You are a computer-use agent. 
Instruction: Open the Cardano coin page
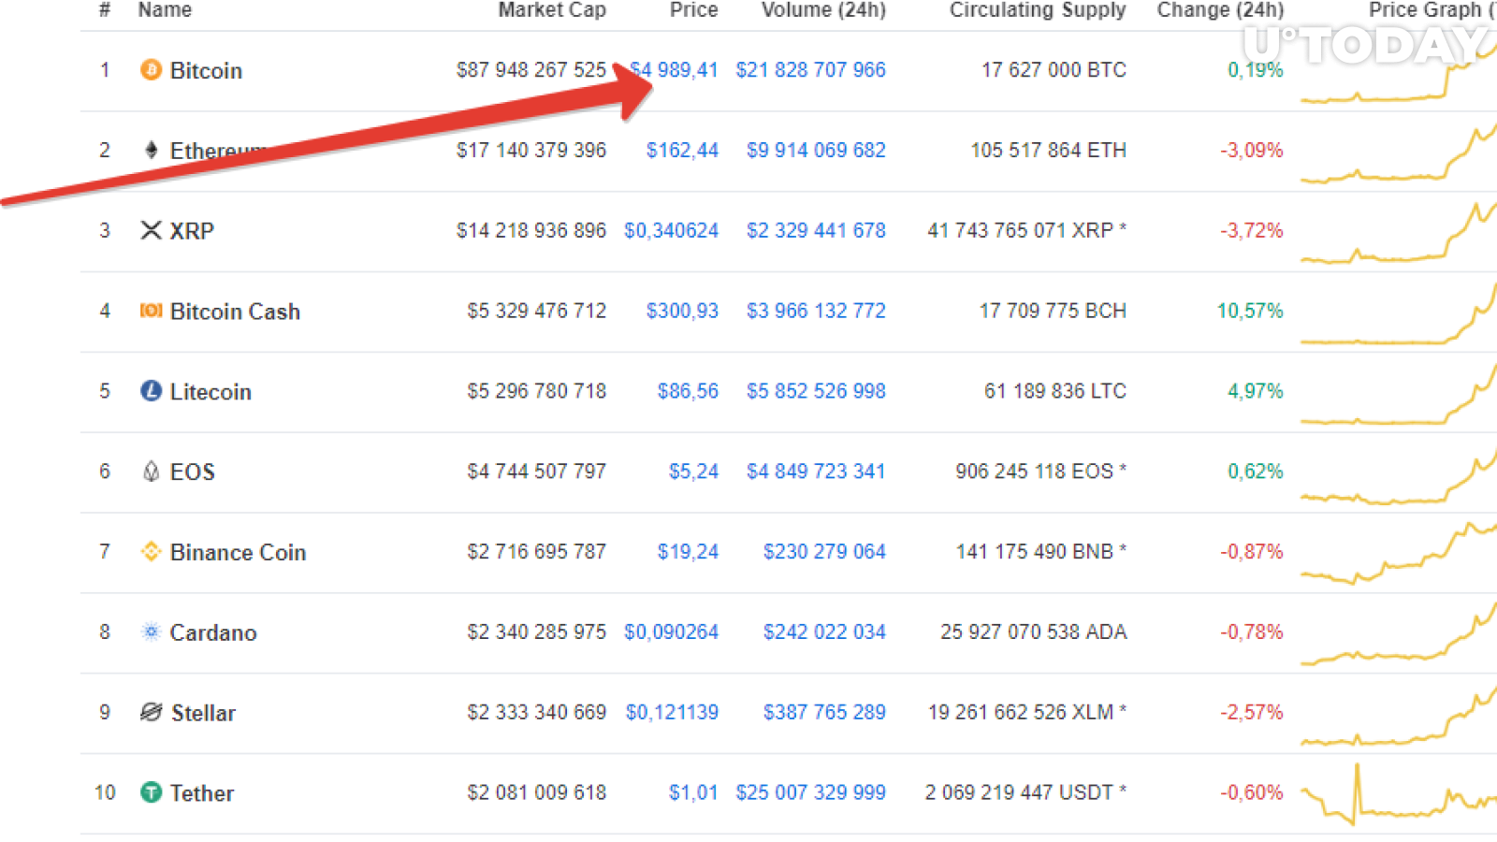click(x=213, y=633)
